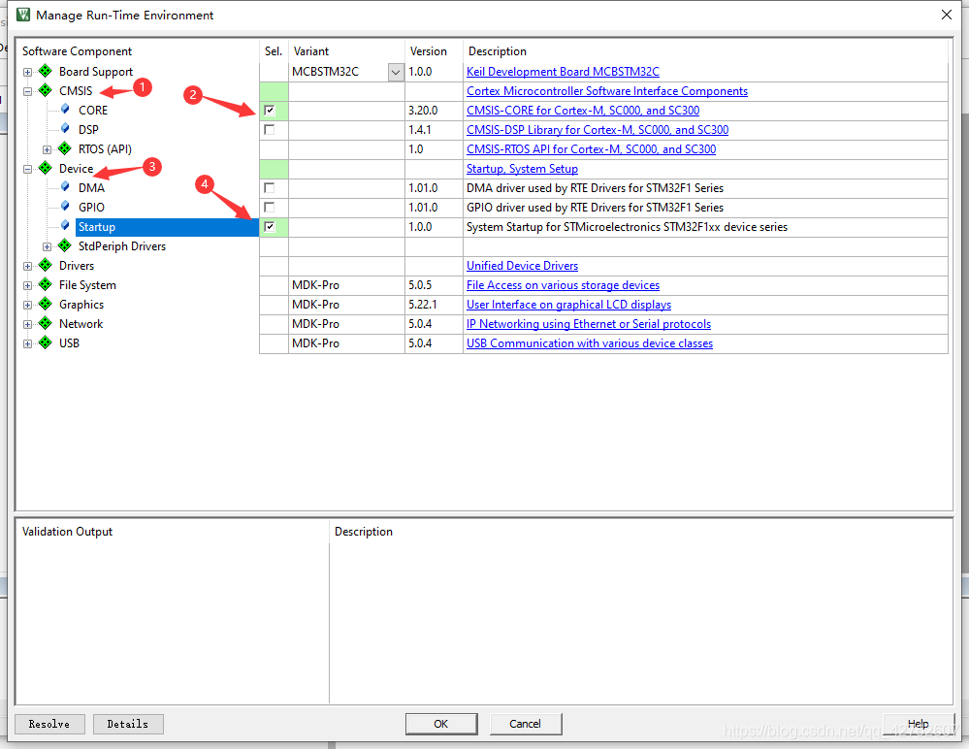Expand the Network tree node
Screen dimensions: 969x749
tap(28, 324)
